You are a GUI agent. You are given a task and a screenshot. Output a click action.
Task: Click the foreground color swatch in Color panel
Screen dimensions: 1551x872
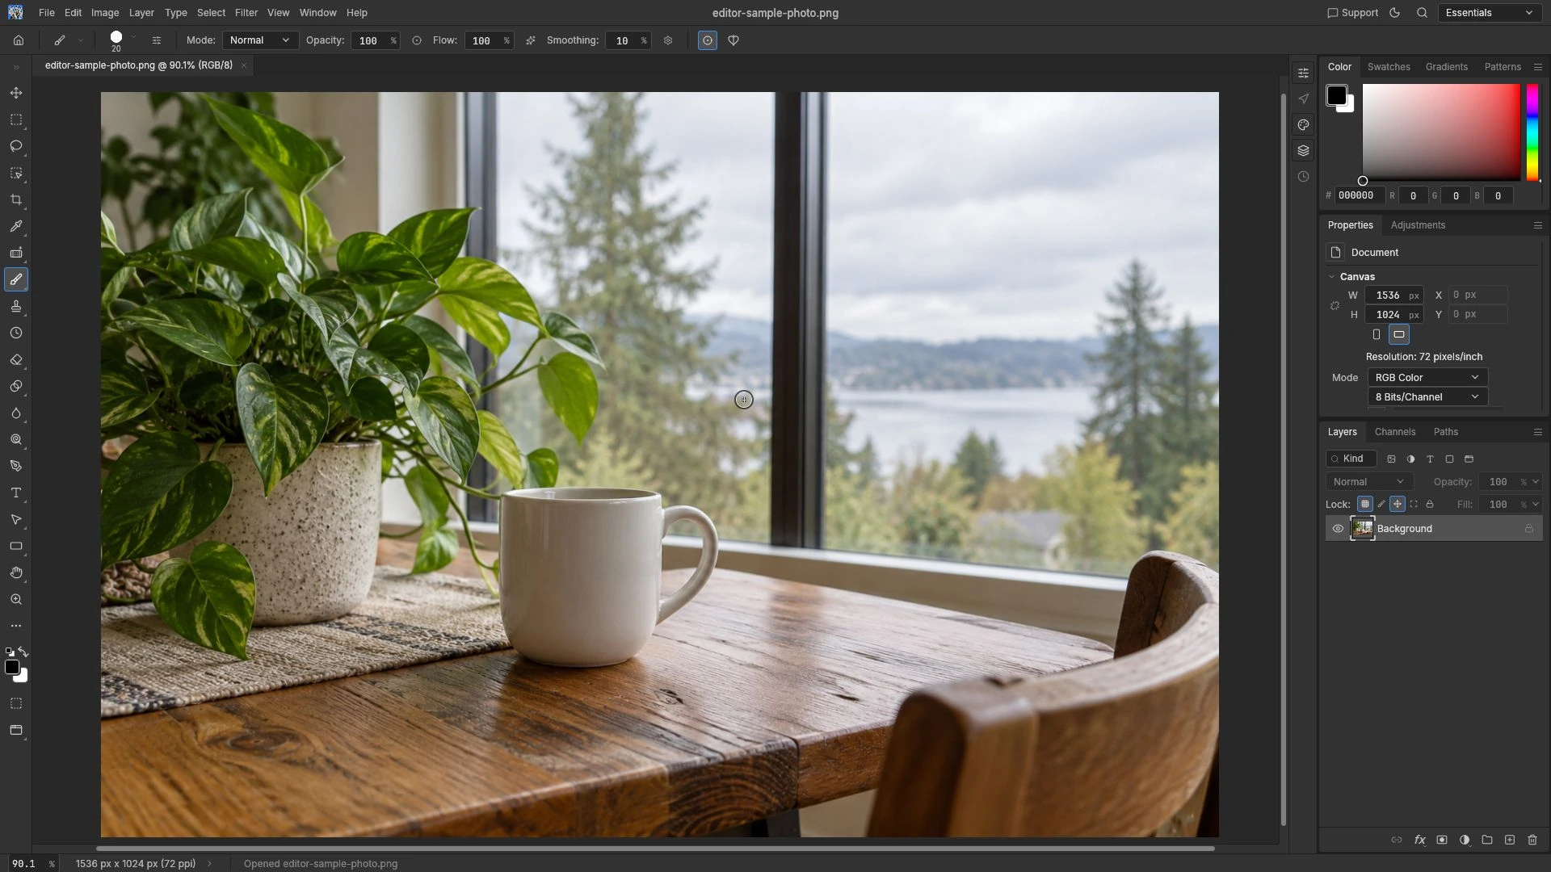pyautogui.click(x=1336, y=95)
